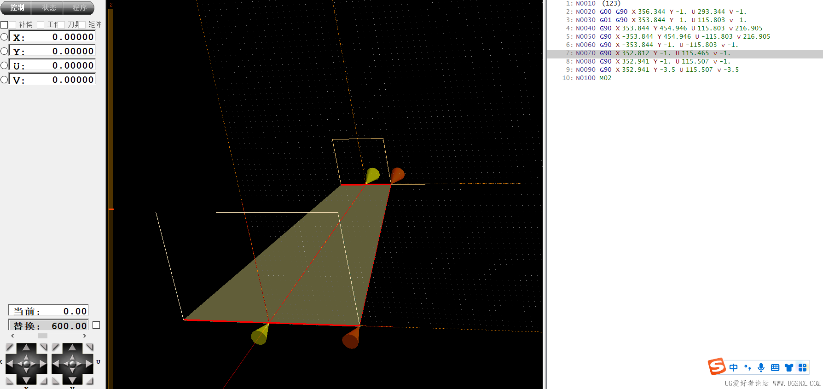Click lower-left diagonal arrow of XY pad

10,381
